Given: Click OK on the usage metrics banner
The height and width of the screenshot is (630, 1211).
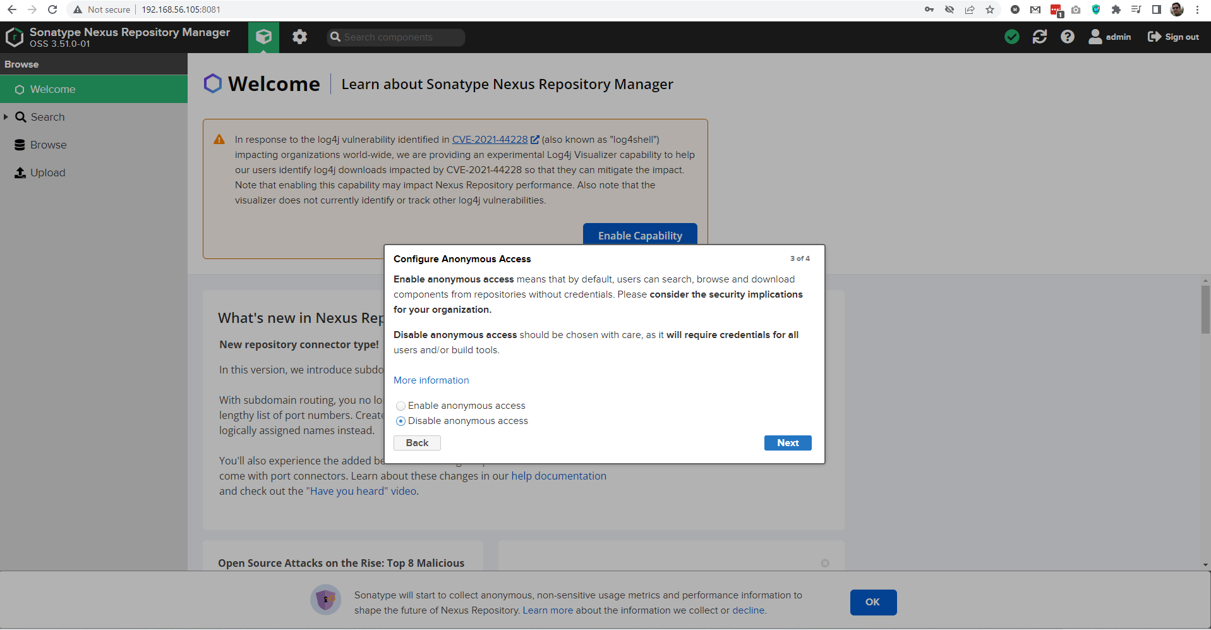Looking at the screenshot, I should 873,602.
